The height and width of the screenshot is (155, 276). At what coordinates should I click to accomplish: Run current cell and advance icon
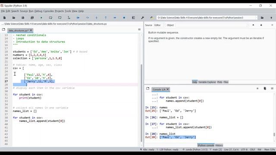click(x=60, y=18)
